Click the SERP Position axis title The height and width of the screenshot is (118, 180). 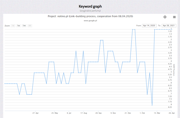point(174,70)
